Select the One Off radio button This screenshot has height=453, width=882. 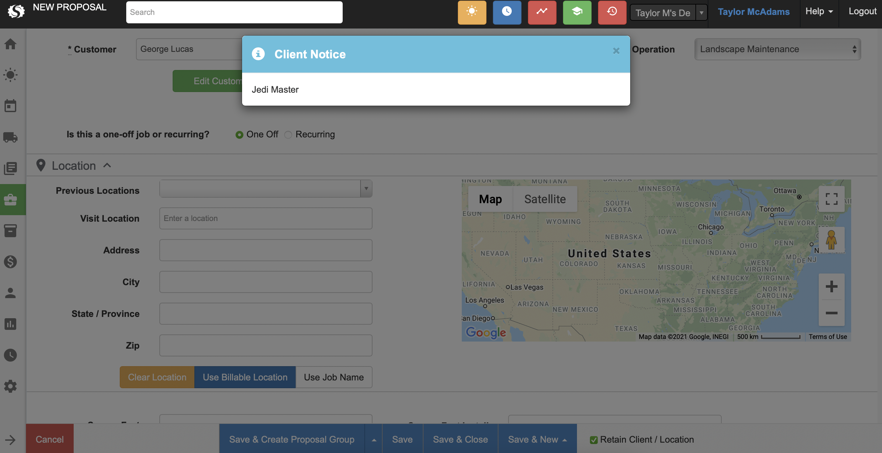tap(240, 135)
